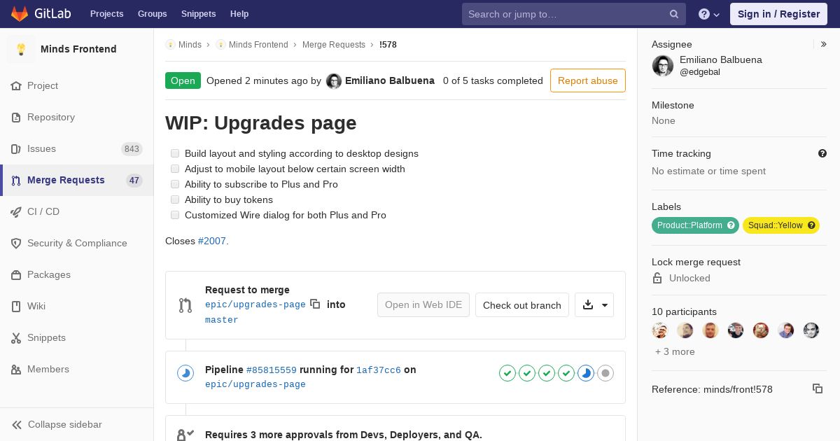Image resolution: width=840 pixels, height=441 pixels.
Task: Open epic/upgrades-page source branch link
Action: pyautogui.click(x=255, y=304)
